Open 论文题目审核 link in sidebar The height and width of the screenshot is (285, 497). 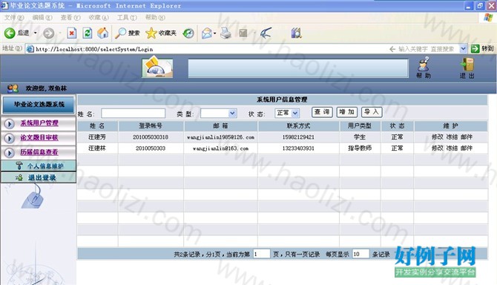39,137
